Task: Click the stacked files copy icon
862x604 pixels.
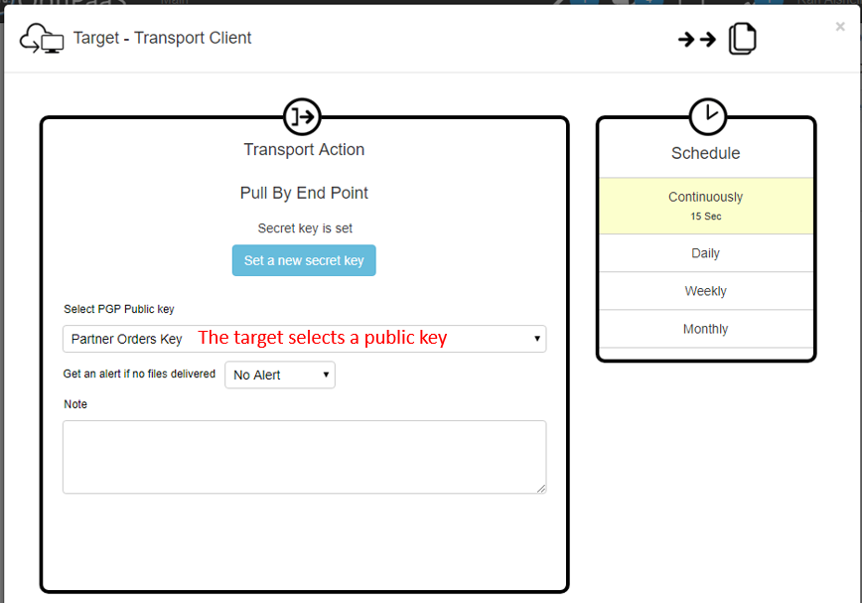Action: point(742,39)
